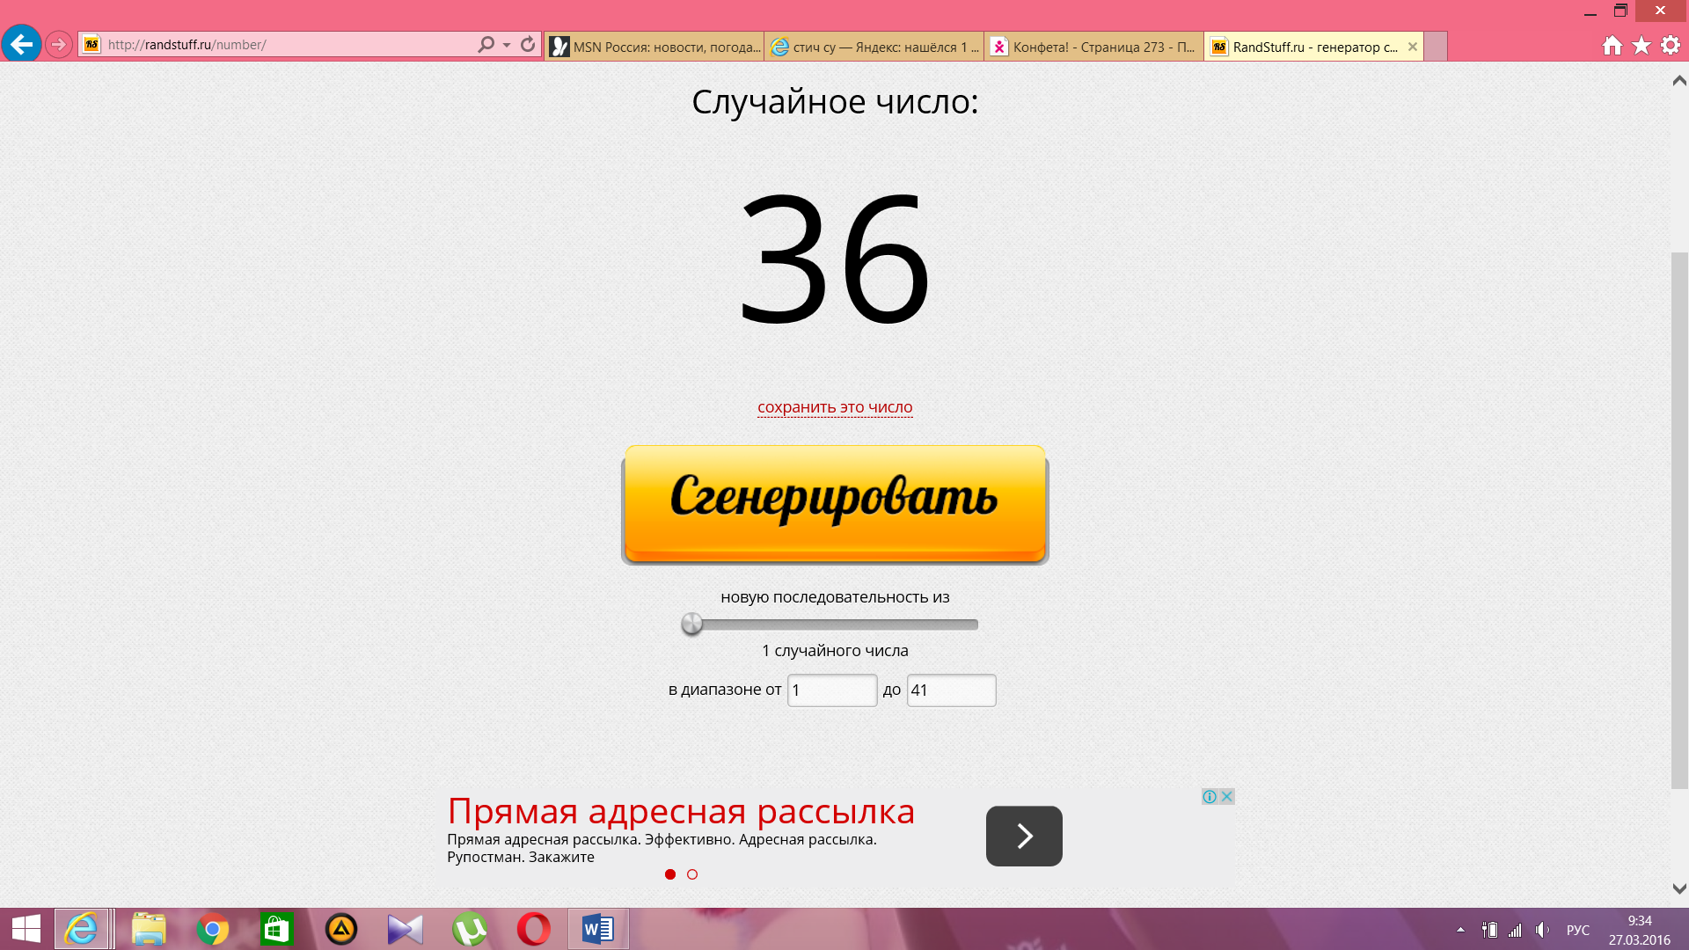The image size is (1689, 950).
Task: Launch Opera from the taskbar
Action: [x=533, y=929]
